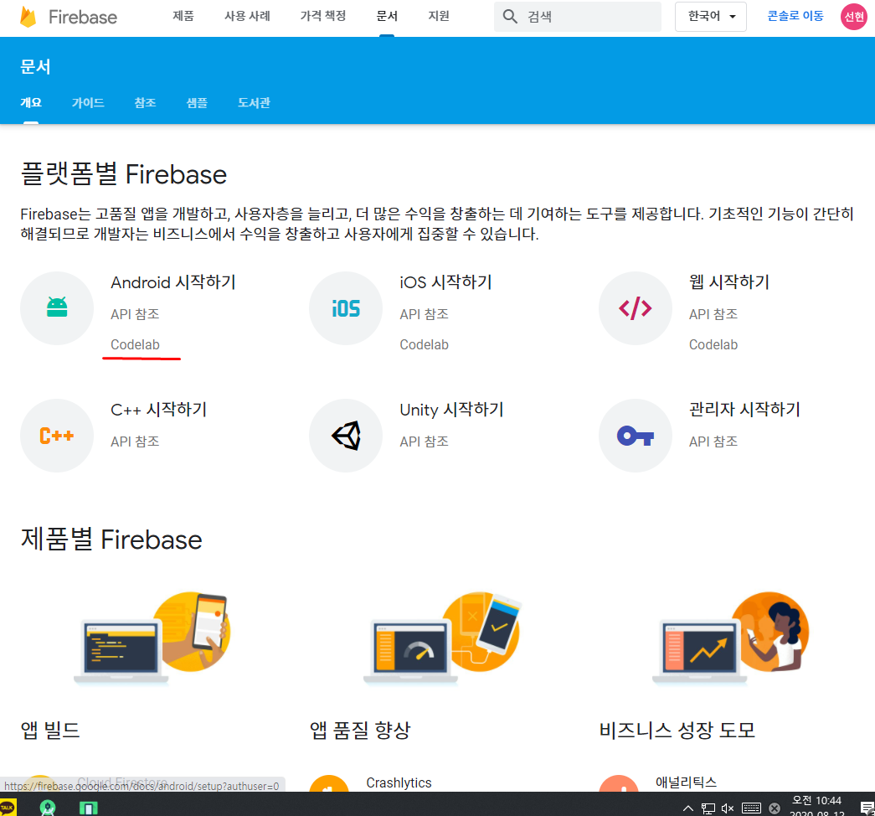Select the 문서 top menu
Screen dimensions: 875x816
387,16
